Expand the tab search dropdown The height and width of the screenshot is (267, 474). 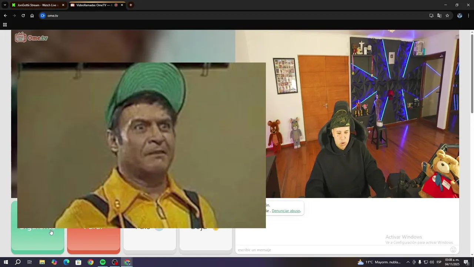(5, 5)
